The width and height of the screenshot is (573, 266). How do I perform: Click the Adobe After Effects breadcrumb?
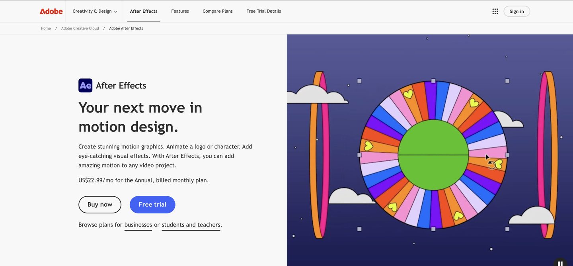(x=126, y=28)
